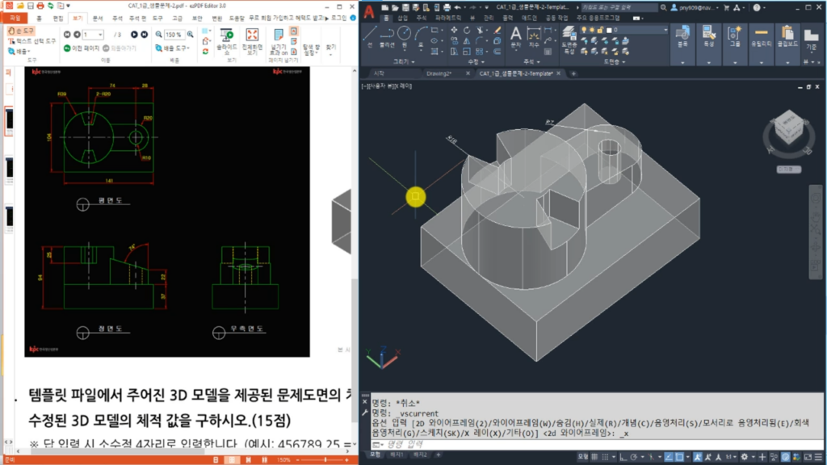Open the File (파일) menu in ezPDF
Viewport: 827px width, 465px height.
(x=15, y=19)
